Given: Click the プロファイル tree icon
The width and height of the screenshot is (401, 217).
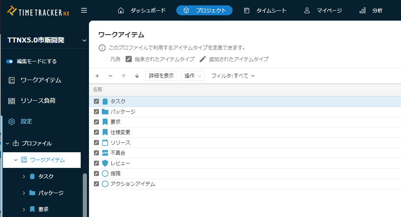Looking at the screenshot, I should coord(16,143).
